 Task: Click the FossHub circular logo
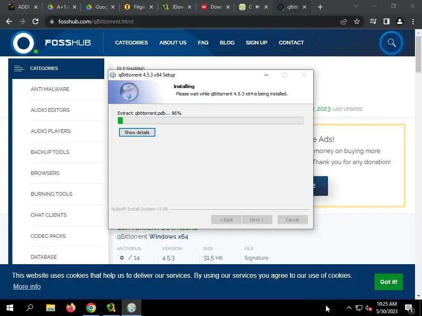click(23, 43)
